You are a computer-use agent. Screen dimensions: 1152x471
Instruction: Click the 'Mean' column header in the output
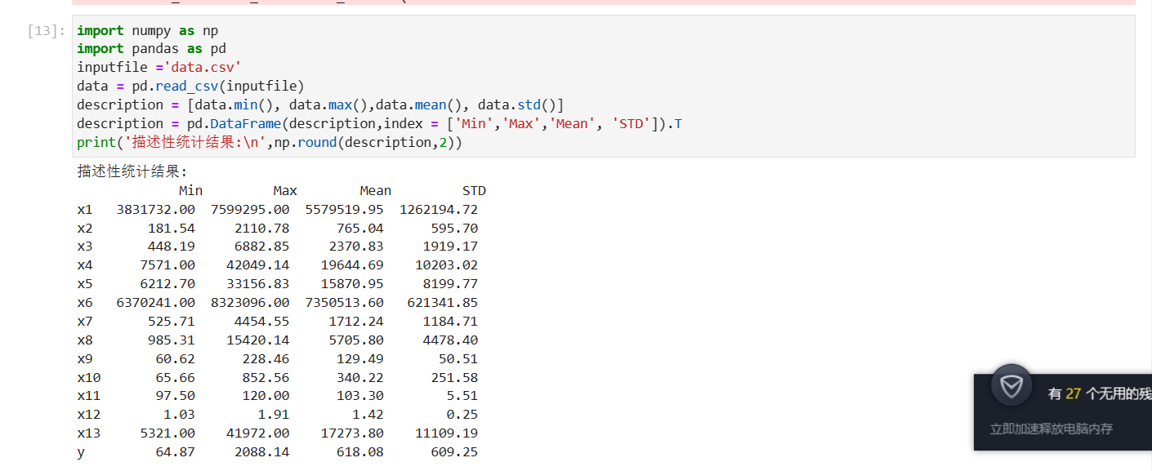tap(376, 191)
